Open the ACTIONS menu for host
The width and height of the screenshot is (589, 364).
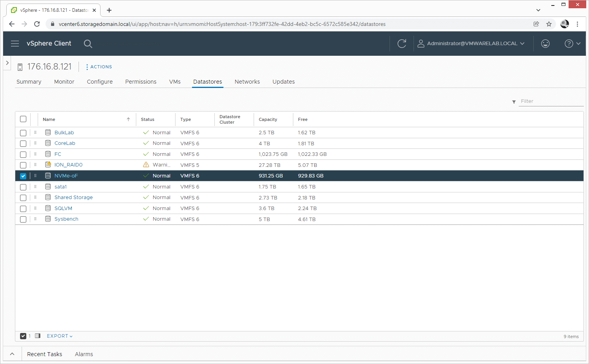click(x=99, y=67)
